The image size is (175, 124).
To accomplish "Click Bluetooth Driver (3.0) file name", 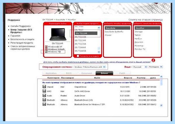I will pos(84,100).
